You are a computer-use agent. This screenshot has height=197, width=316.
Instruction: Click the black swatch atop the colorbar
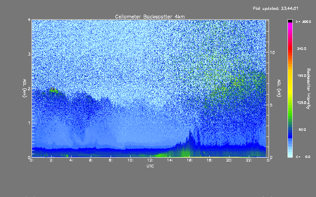tap(290, 21)
